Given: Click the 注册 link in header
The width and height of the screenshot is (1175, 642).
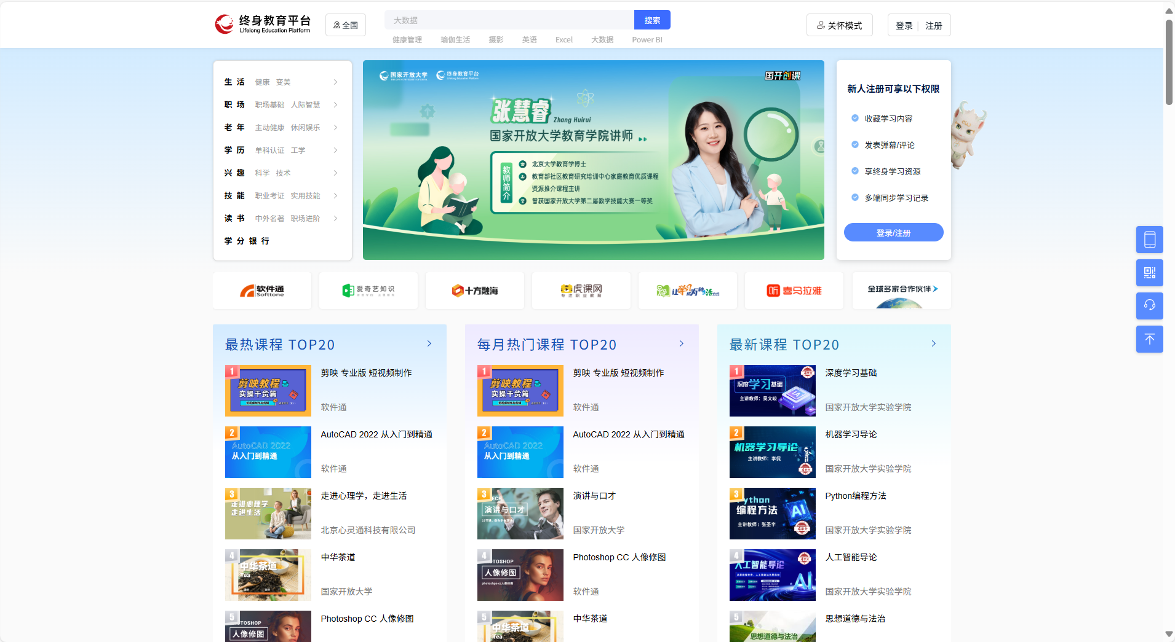Looking at the screenshot, I should [934, 26].
